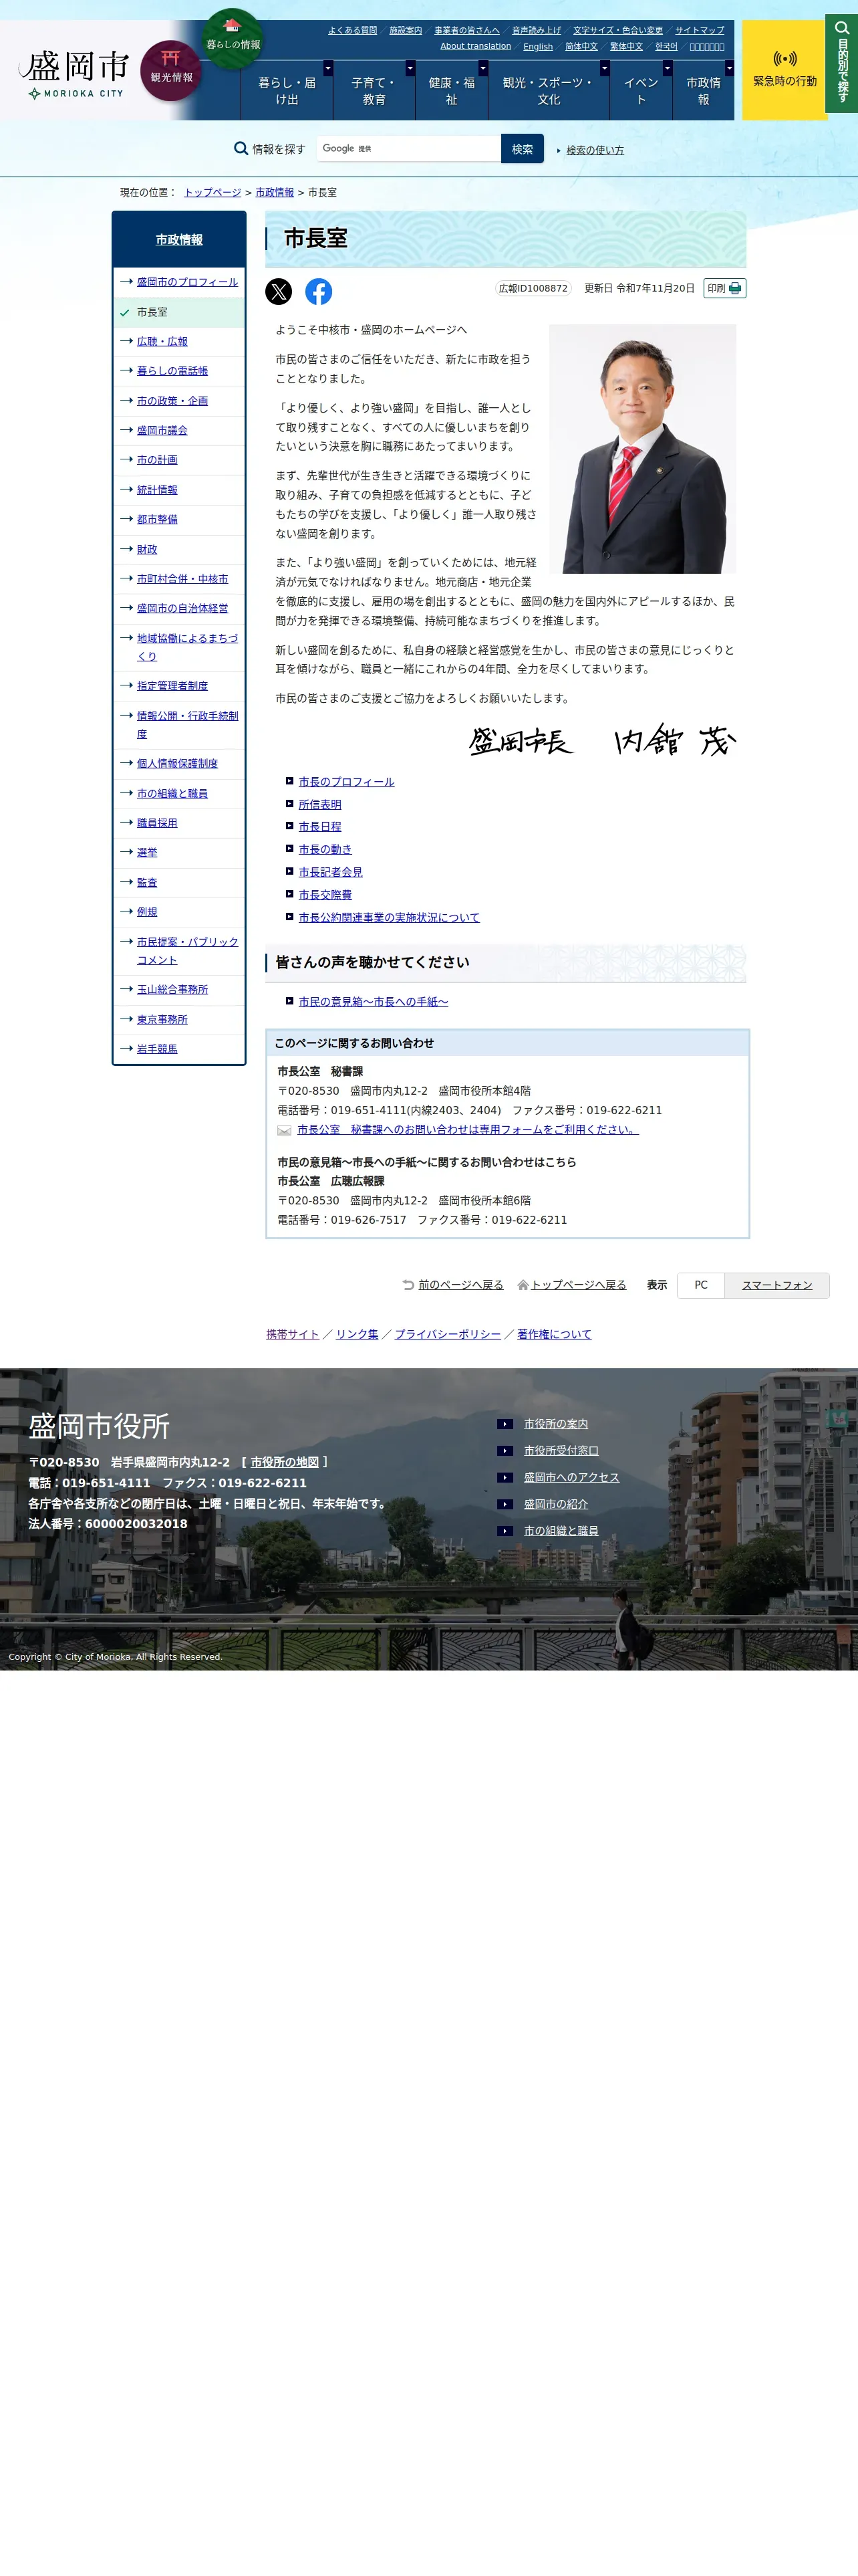Open イベント navigation menu

[641, 91]
